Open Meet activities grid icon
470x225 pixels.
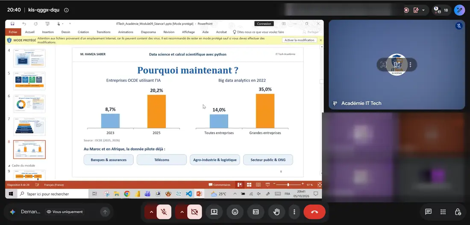[443, 212]
